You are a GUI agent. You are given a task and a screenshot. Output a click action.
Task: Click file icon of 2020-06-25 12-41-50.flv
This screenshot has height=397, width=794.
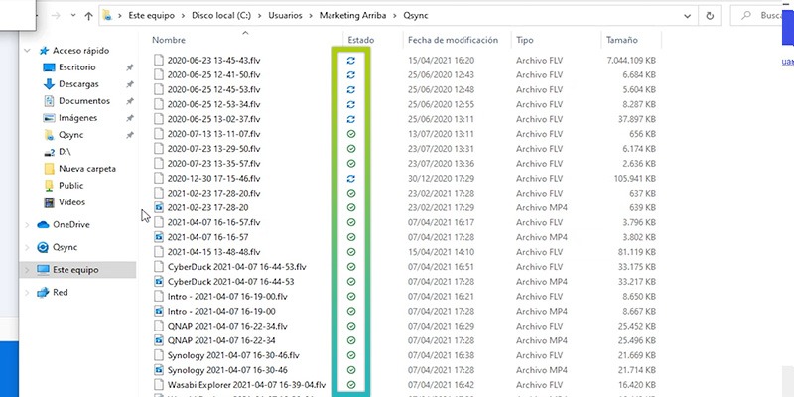(159, 75)
